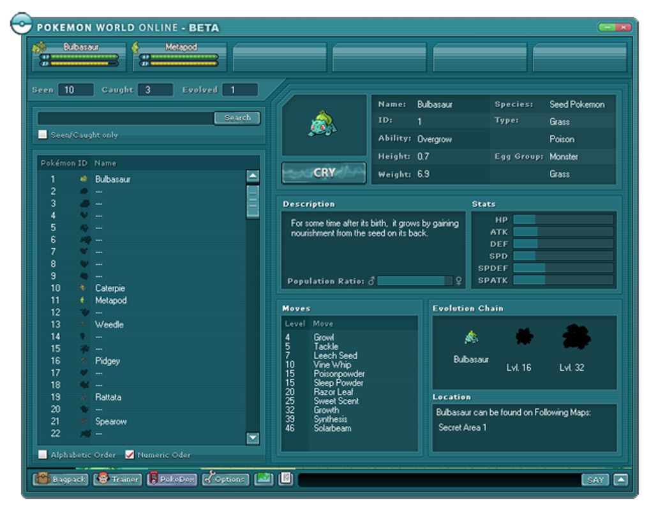The height and width of the screenshot is (513, 651).
Task: Click the Population Ratio gender bar
Action: [414, 281]
